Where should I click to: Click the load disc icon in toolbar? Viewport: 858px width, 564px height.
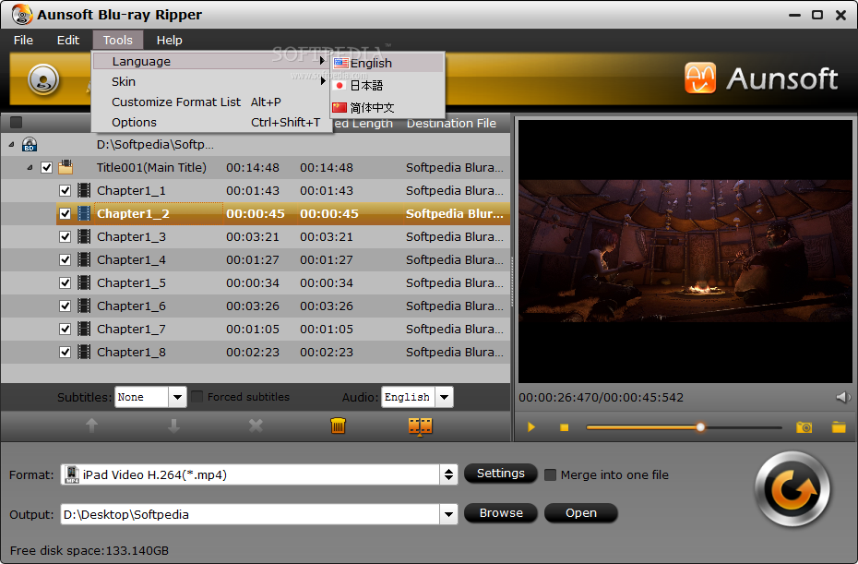click(43, 79)
